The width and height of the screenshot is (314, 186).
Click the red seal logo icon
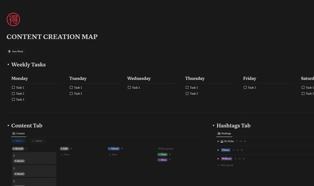(13, 19)
